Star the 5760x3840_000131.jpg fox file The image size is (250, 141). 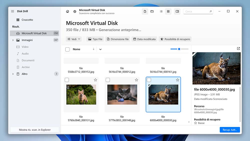95,80
